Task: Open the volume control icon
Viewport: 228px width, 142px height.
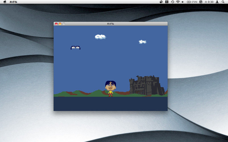Action: [x=183, y=2]
